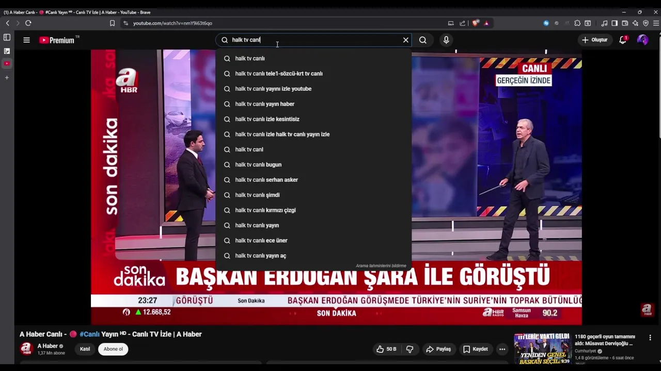Pick 'halk tv canlı yayın' suggestion

pos(313,226)
